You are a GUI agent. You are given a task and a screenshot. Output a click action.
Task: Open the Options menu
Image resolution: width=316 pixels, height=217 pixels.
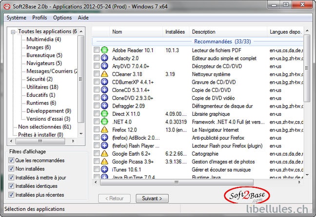tap(62, 18)
